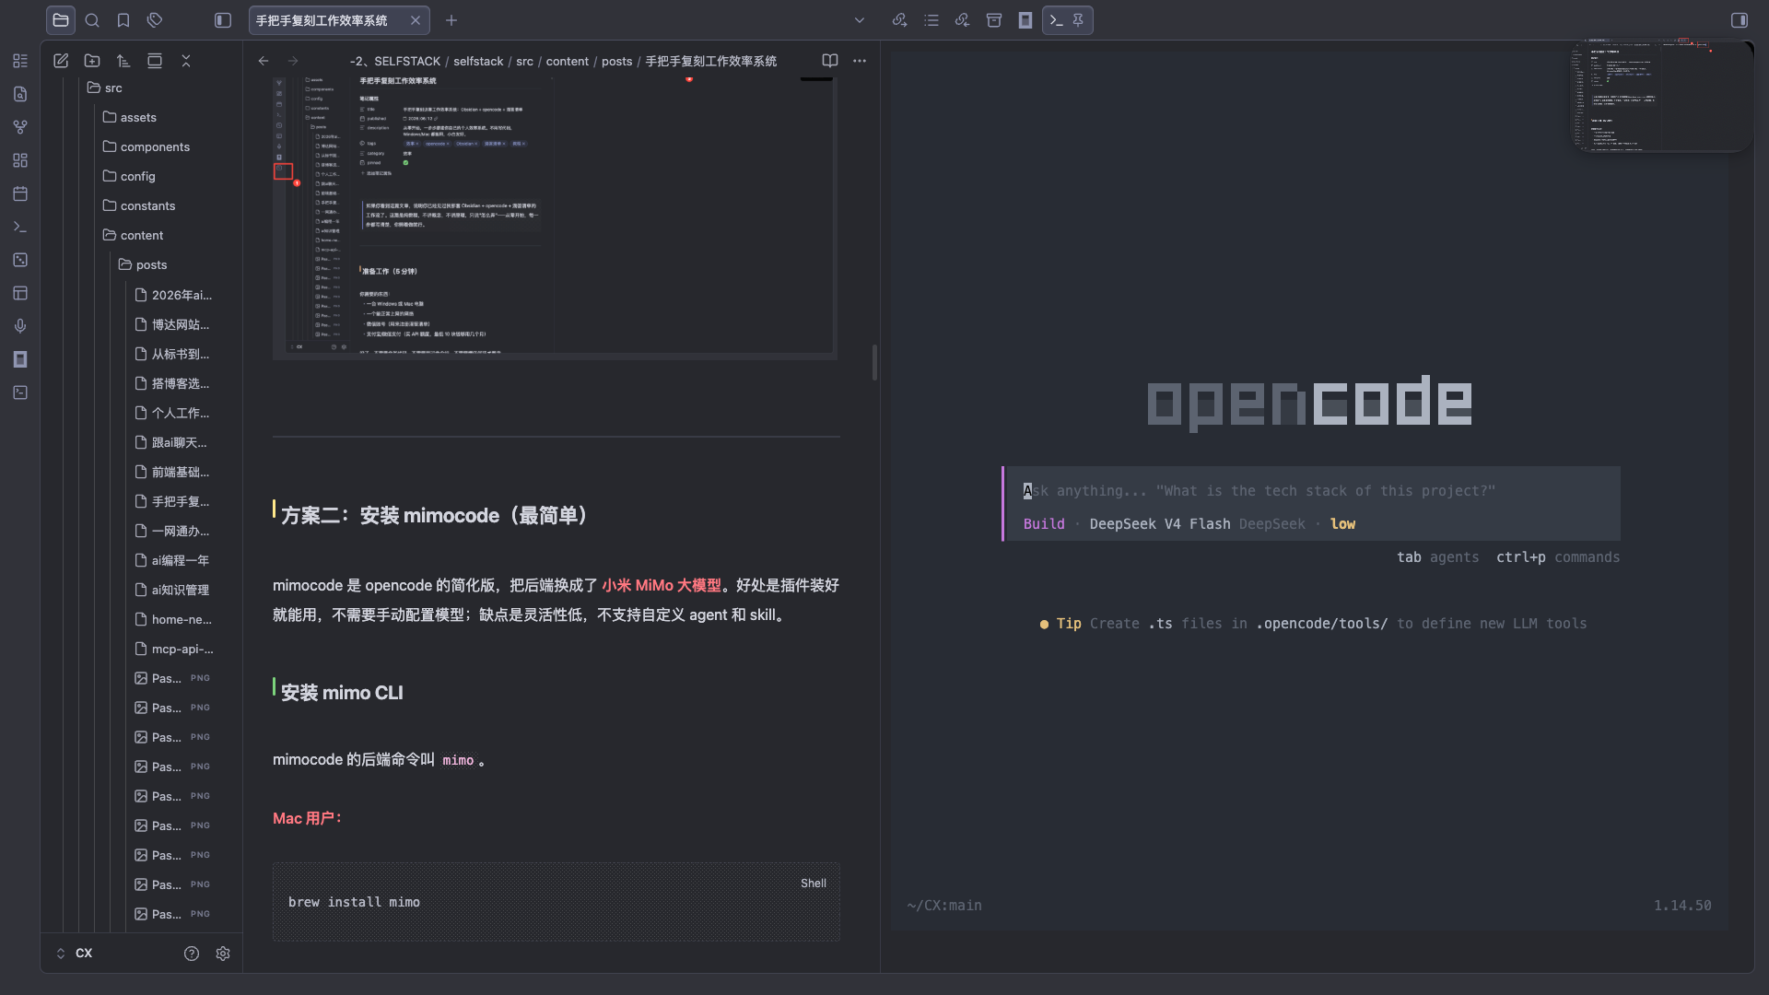Screen dimensions: 1769x995
Task: Focus the opencode Ask anything input
Action: (x=1313, y=491)
